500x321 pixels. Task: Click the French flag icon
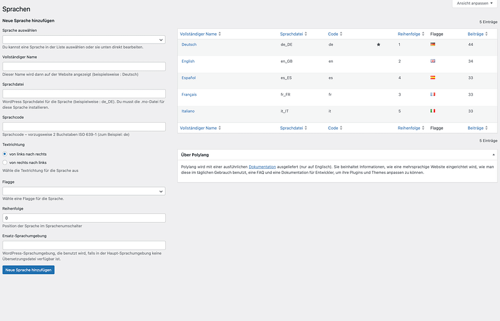coord(433,94)
